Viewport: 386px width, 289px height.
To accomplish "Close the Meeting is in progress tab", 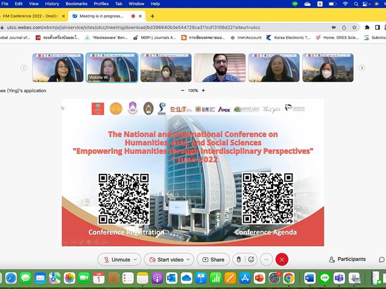I will point(141,16).
